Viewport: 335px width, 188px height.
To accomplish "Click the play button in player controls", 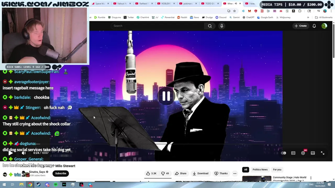I will [10, 153].
